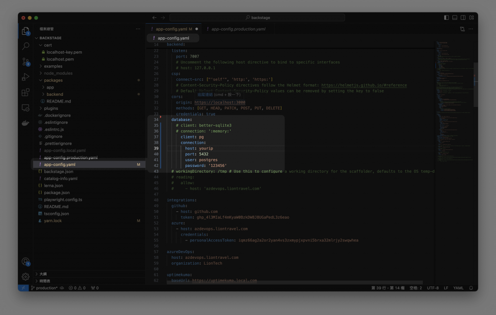Publish branch with the cloud icon in the status bar
The height and width of the screenshot is (315, 496).
[x=62, y=288]
